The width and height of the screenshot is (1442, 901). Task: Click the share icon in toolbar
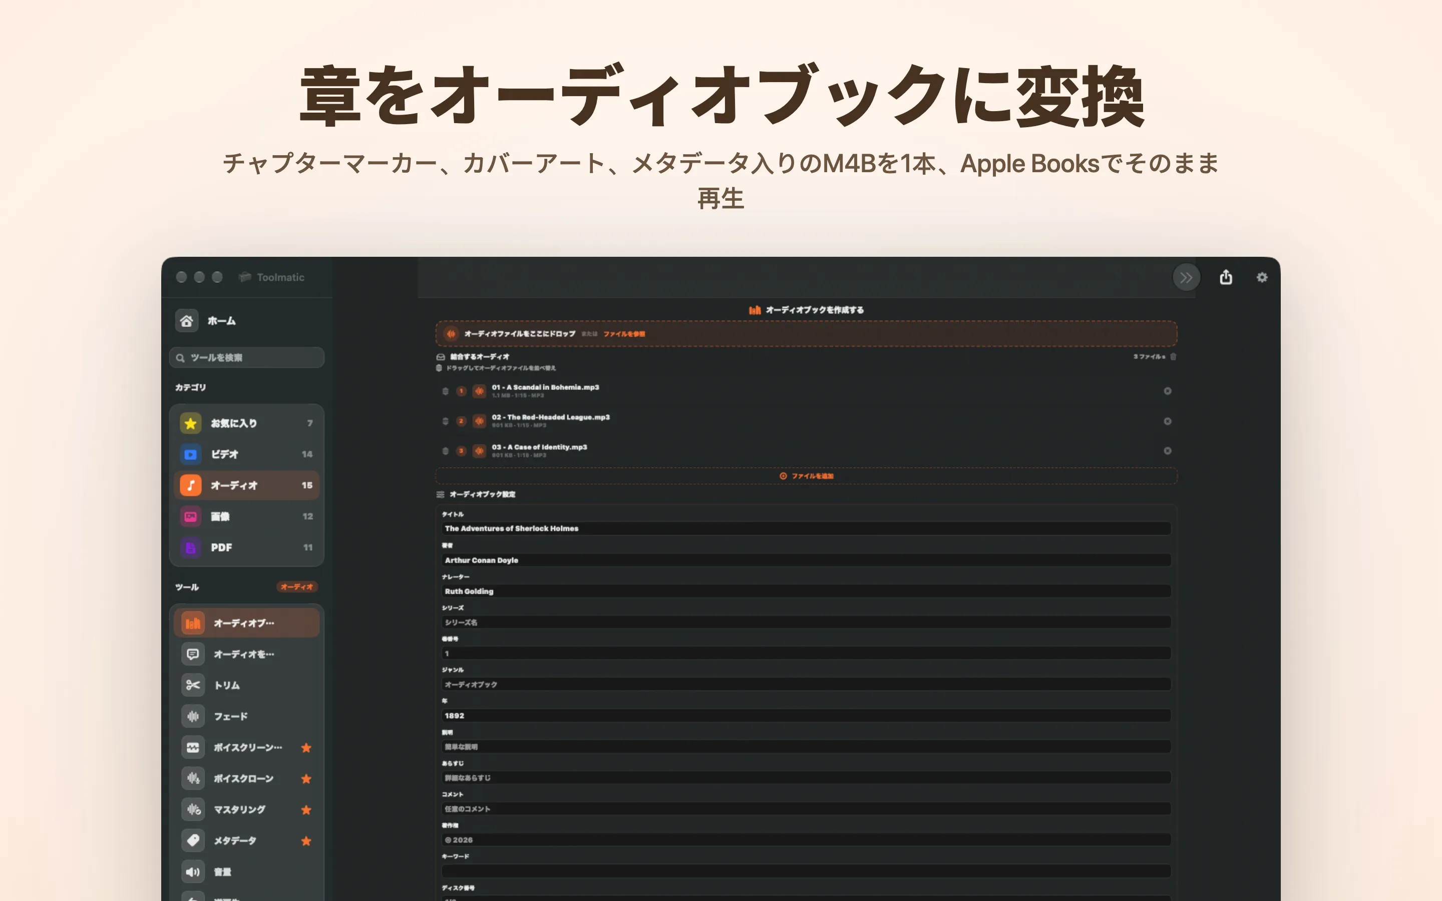(1226, 277)
